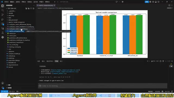
Task: Open editor more actions ellipsis
Action: [x=172, y=5]
